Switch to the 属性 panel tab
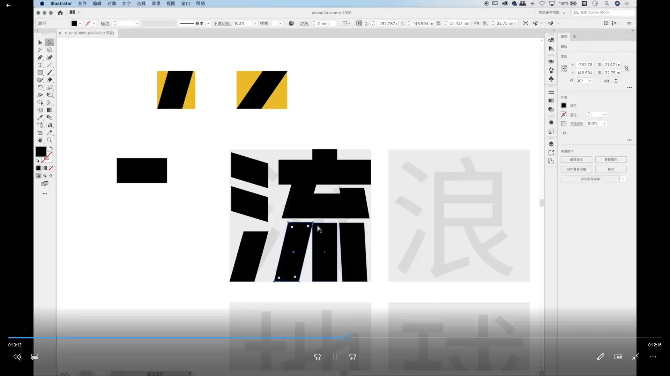Screen dimensions: 670x376 pos(564,36)
